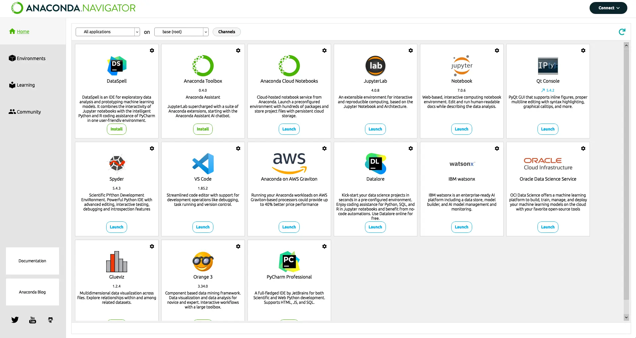Screen dimensions: 636x338
Task: Open gear menu on Anaconda Cloud Notebooks card
Action: [x=324, y=50]
